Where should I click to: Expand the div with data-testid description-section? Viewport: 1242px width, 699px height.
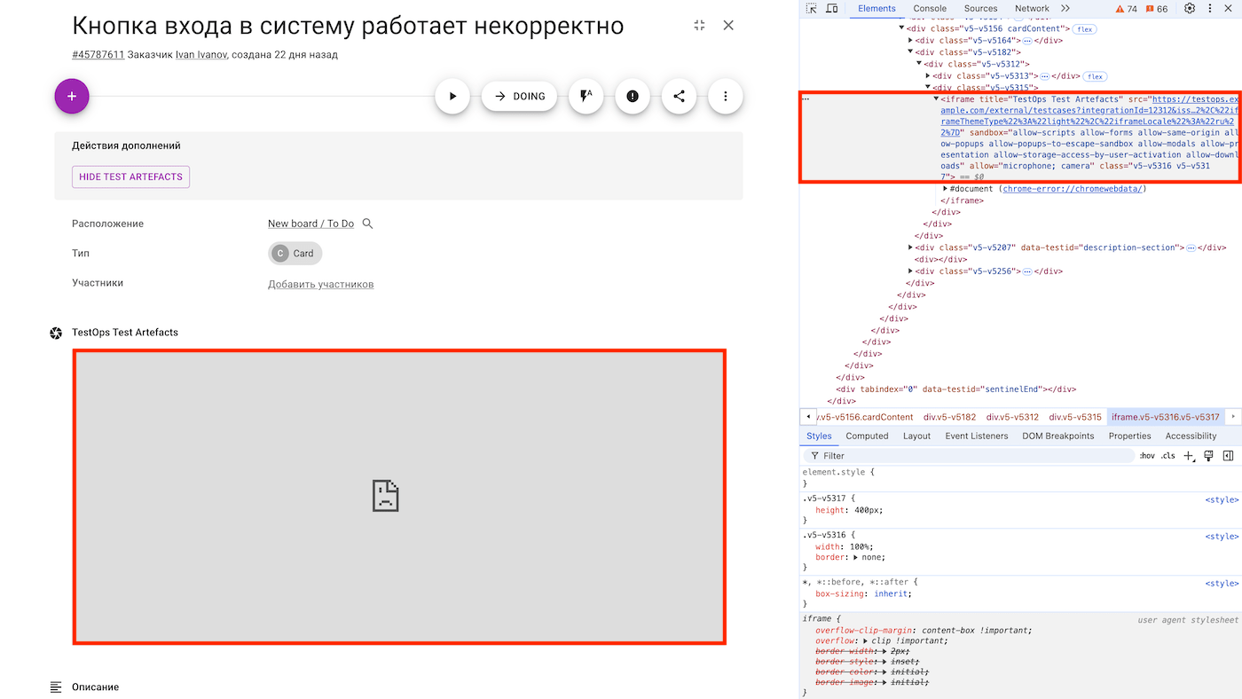pyautogui.click(x=910, y=247)
